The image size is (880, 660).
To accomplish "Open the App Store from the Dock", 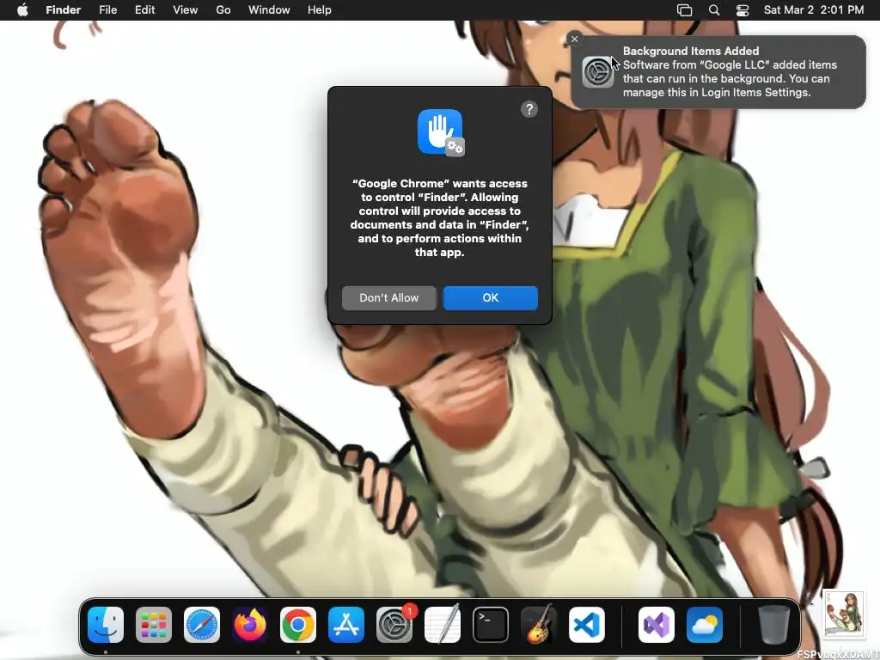I will pyautogui.click(x=346, y=625).
